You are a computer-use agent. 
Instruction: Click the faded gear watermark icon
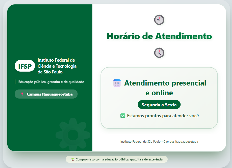[x=73, y=135]
